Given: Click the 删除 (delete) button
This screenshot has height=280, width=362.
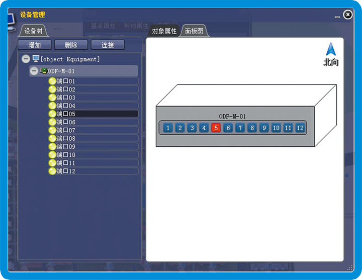Looking at the screenshot, I should (71, 45).
